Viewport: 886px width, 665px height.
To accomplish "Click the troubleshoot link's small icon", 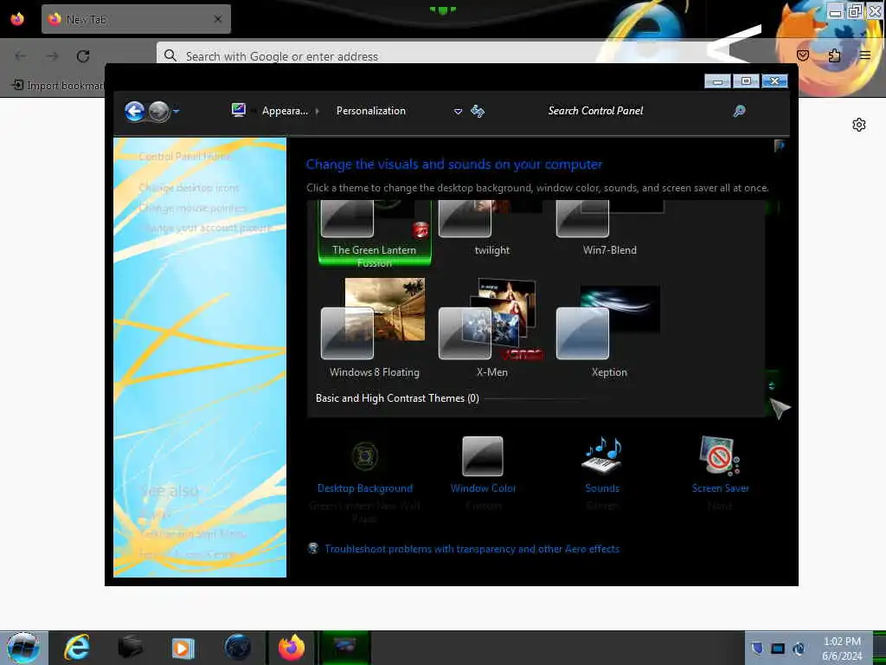I will pos(313,548).
